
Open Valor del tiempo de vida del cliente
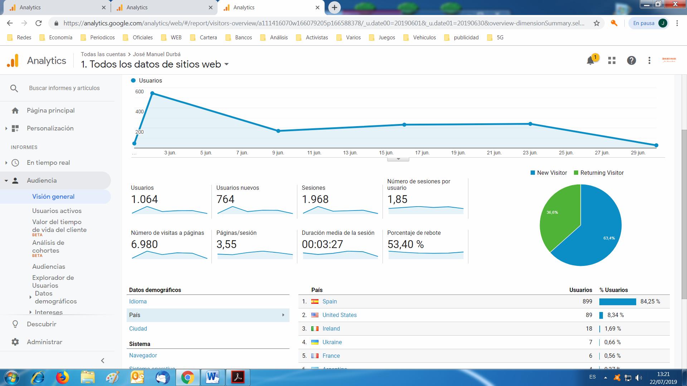pyautogui.click(x=59, y=226)
